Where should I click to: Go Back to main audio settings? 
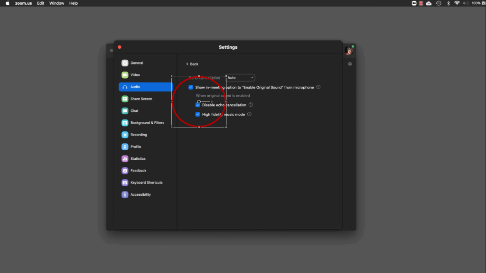pyautogui.click(x=192, y=64)
